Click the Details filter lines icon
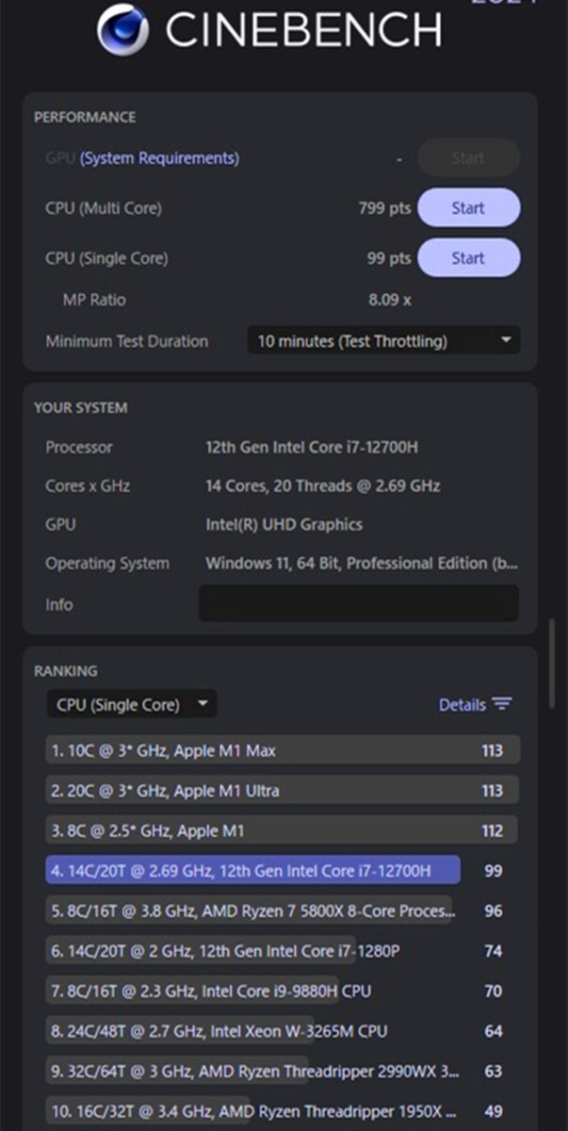 point(502,705)
